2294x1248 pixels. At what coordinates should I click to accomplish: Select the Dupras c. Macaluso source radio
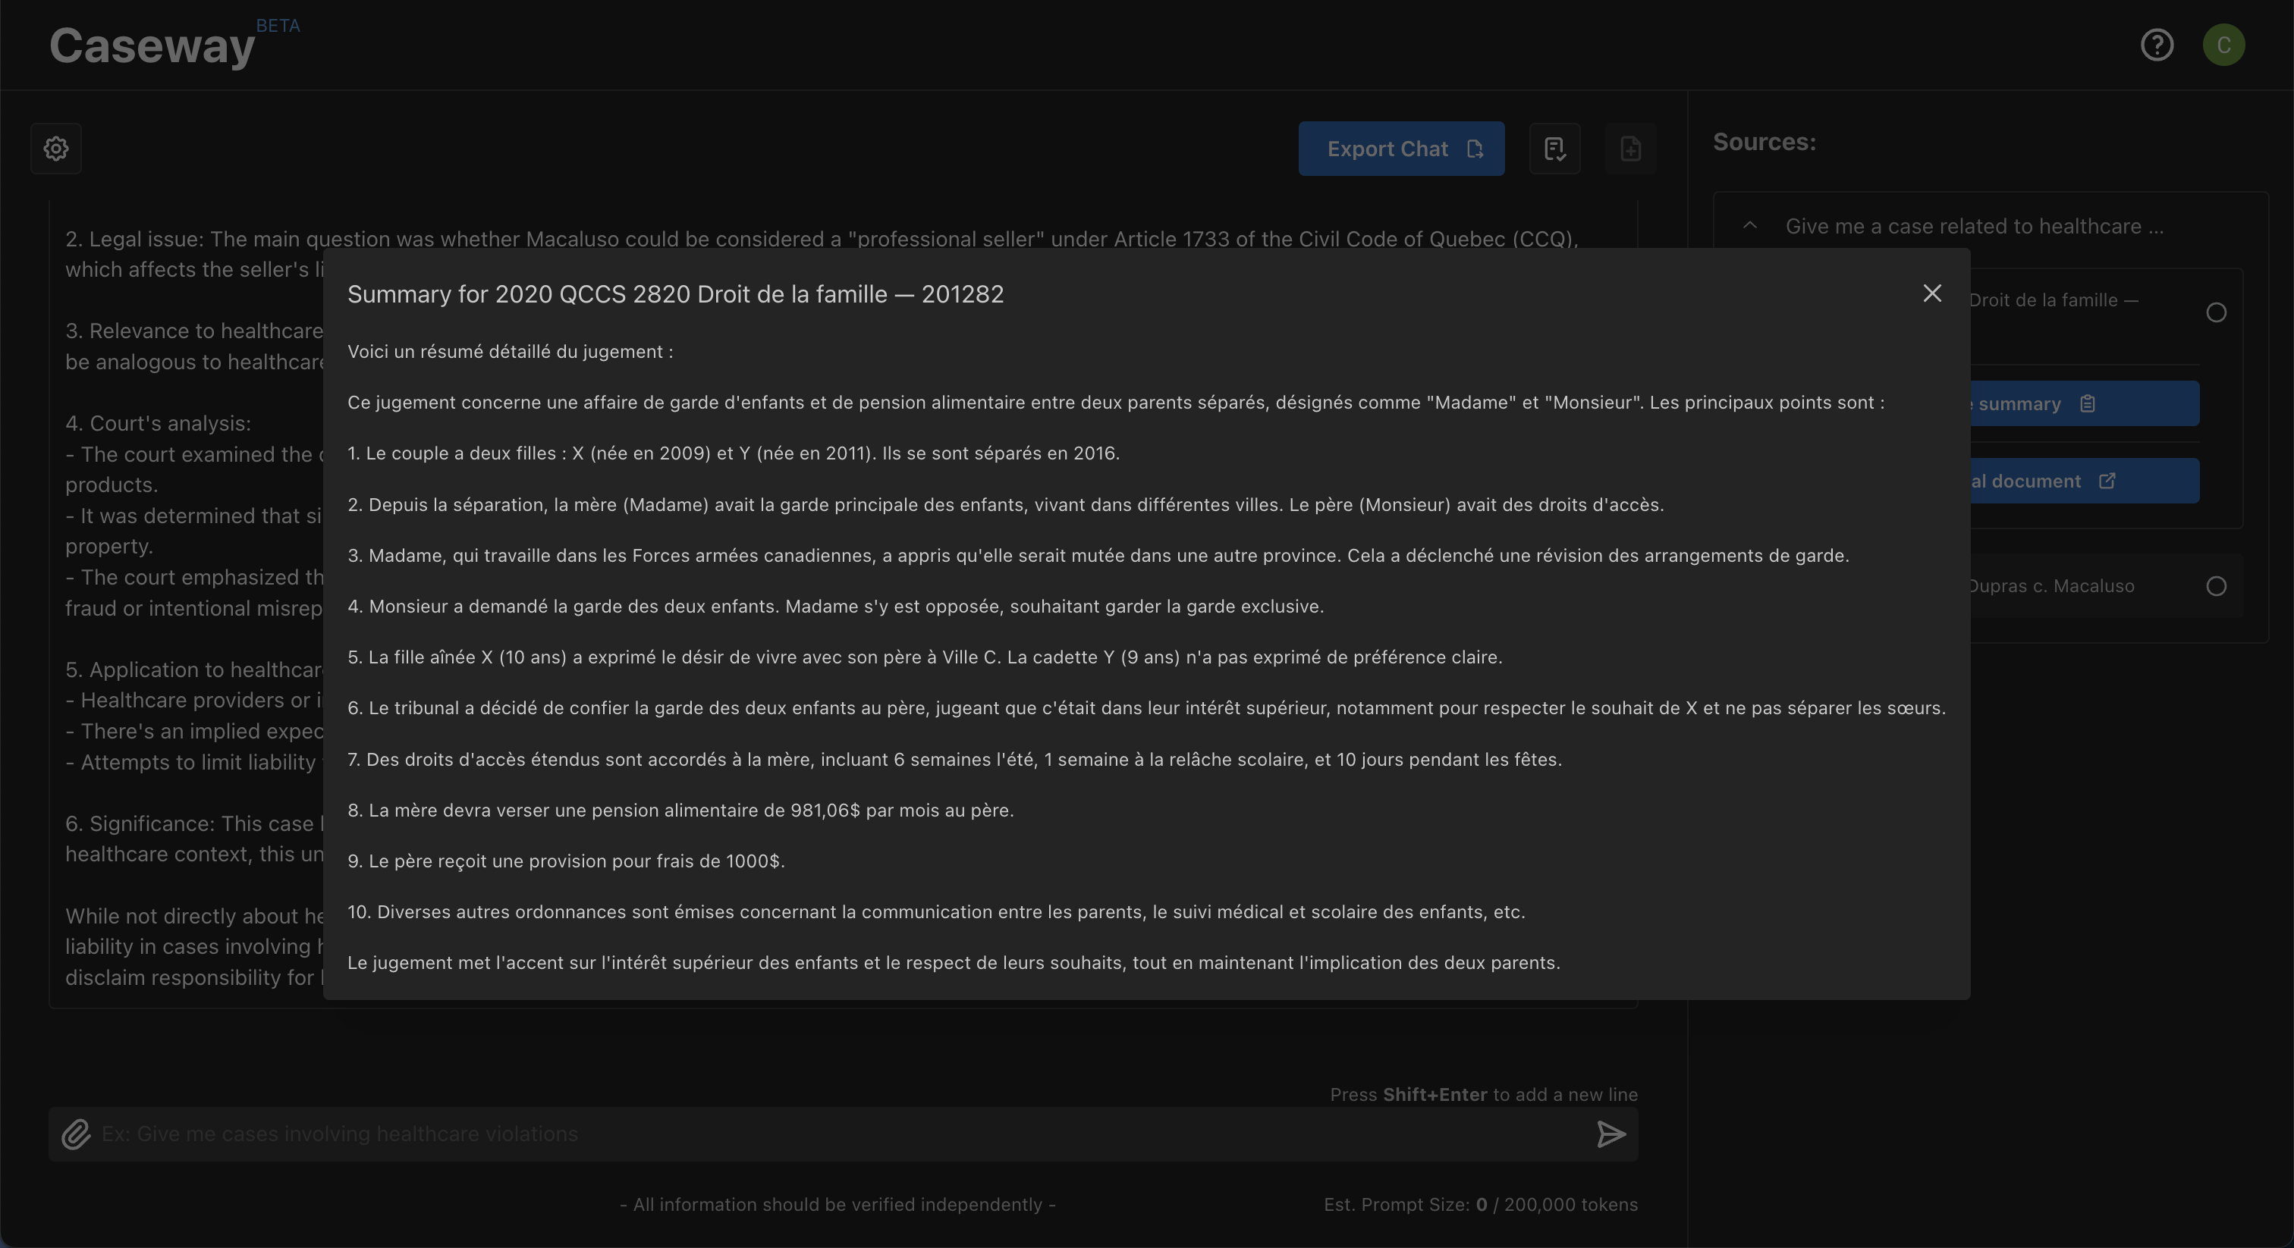pyautogui.click(x=2216, y=586)
